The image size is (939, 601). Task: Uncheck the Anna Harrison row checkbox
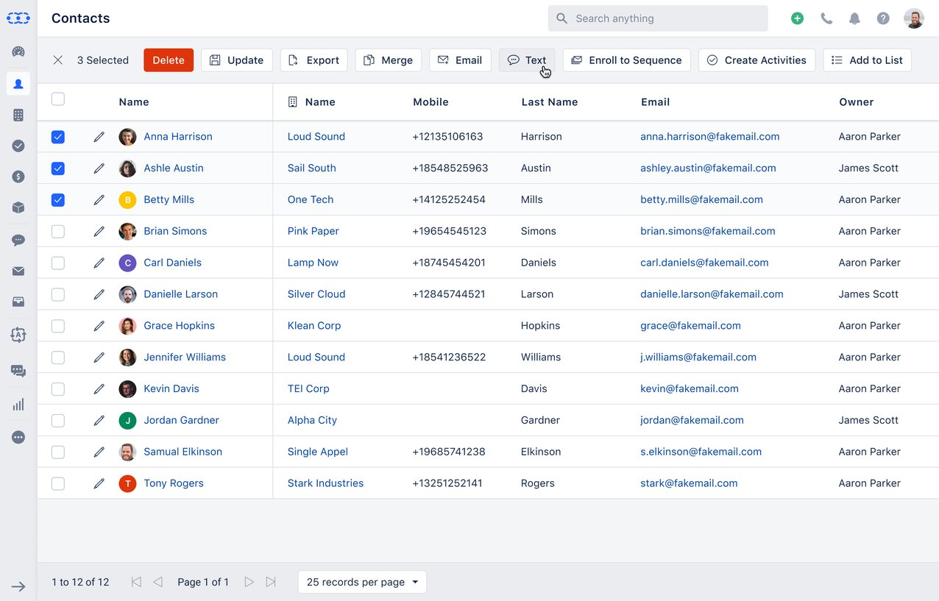click(x=58, y=137)
